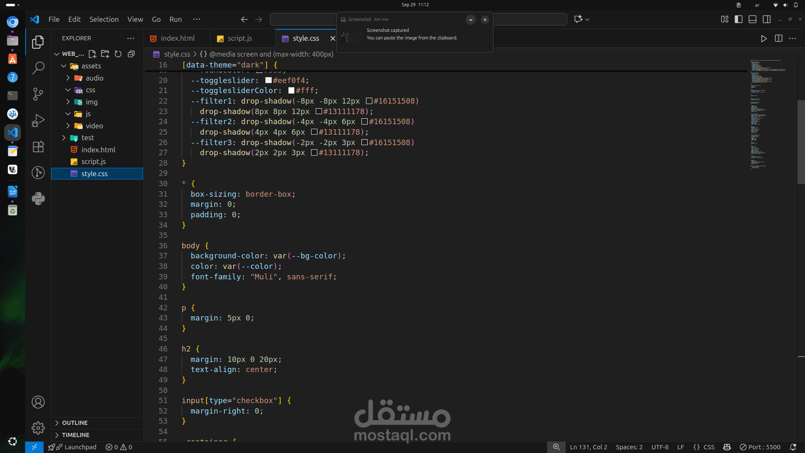Screen dimensions: 805x453
Task: Open index.html in the file tree
Action: (x=98, y=150)
